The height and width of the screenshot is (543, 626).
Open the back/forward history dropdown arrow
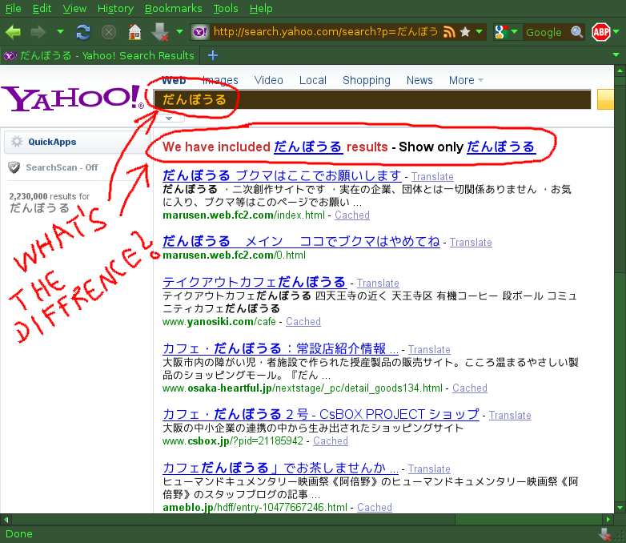(x=61, y=32)
